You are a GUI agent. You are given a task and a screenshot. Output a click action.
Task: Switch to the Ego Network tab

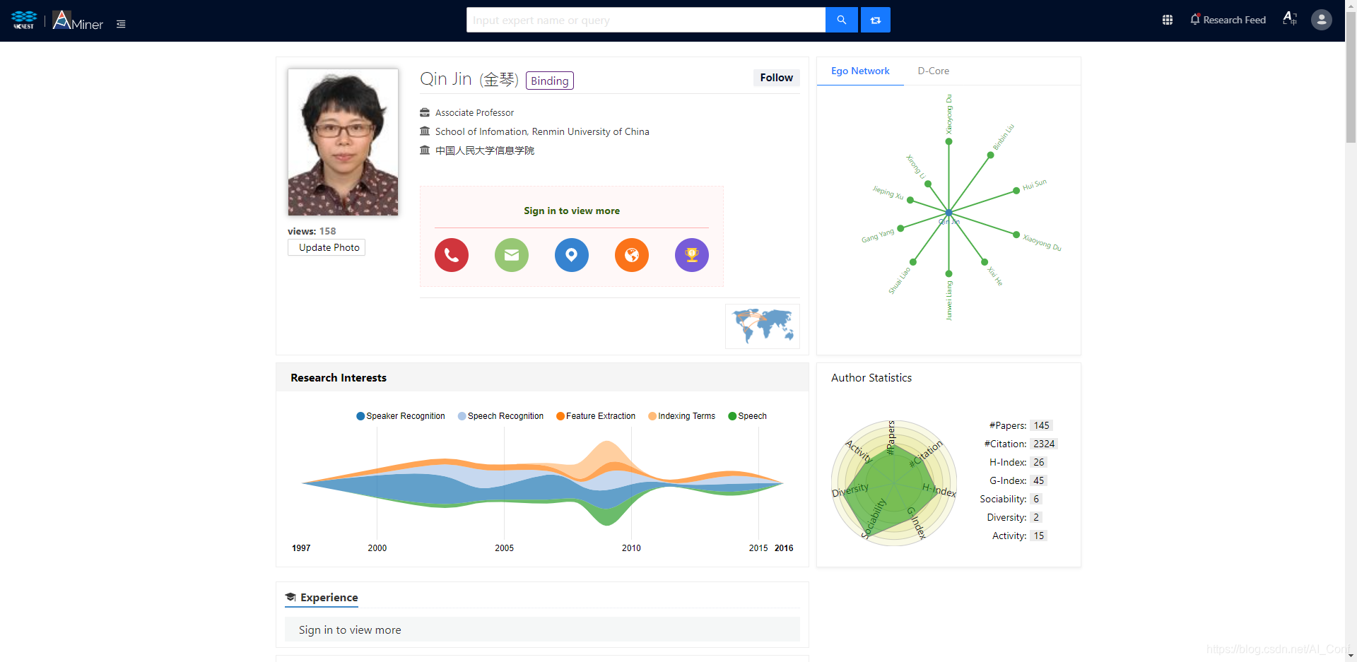(x=860, y=71)
